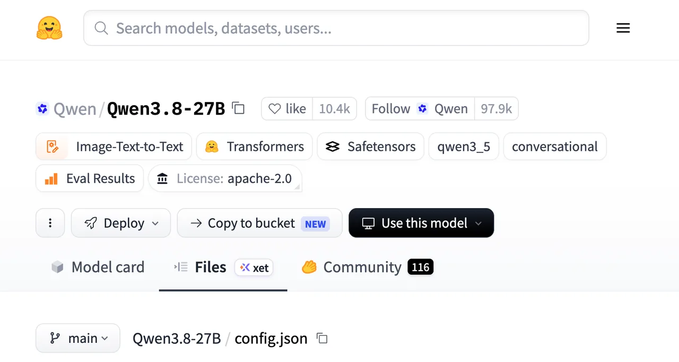Follow the Qwen organization
Screen dimensions: 679x362
(420, 109)
